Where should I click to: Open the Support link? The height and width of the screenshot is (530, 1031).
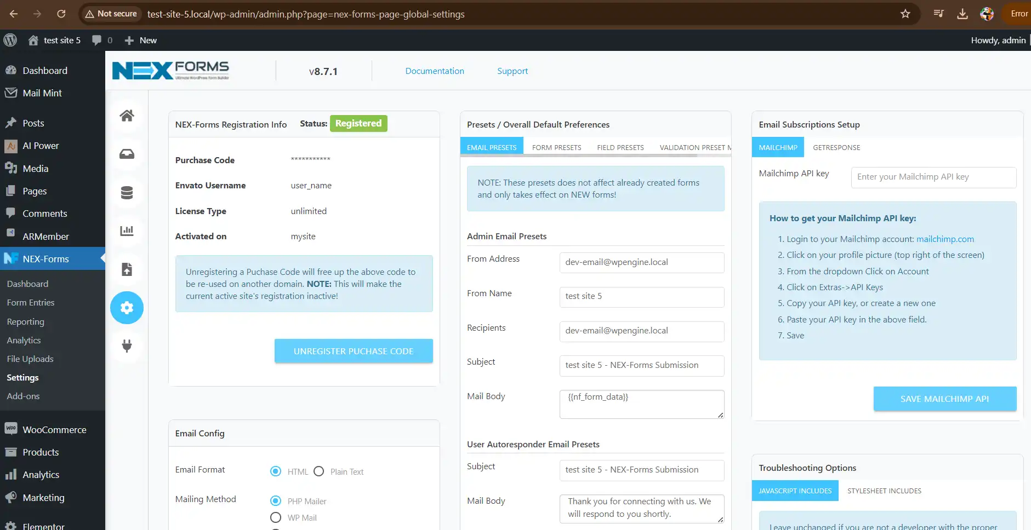[512, 71]
